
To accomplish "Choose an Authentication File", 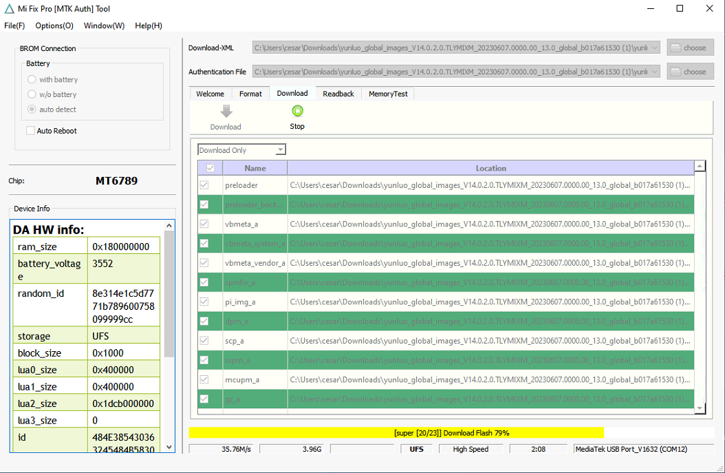I will click(690, 72).
